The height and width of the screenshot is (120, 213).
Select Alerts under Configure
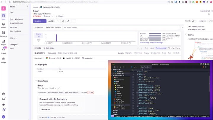(x=12, y=49)
